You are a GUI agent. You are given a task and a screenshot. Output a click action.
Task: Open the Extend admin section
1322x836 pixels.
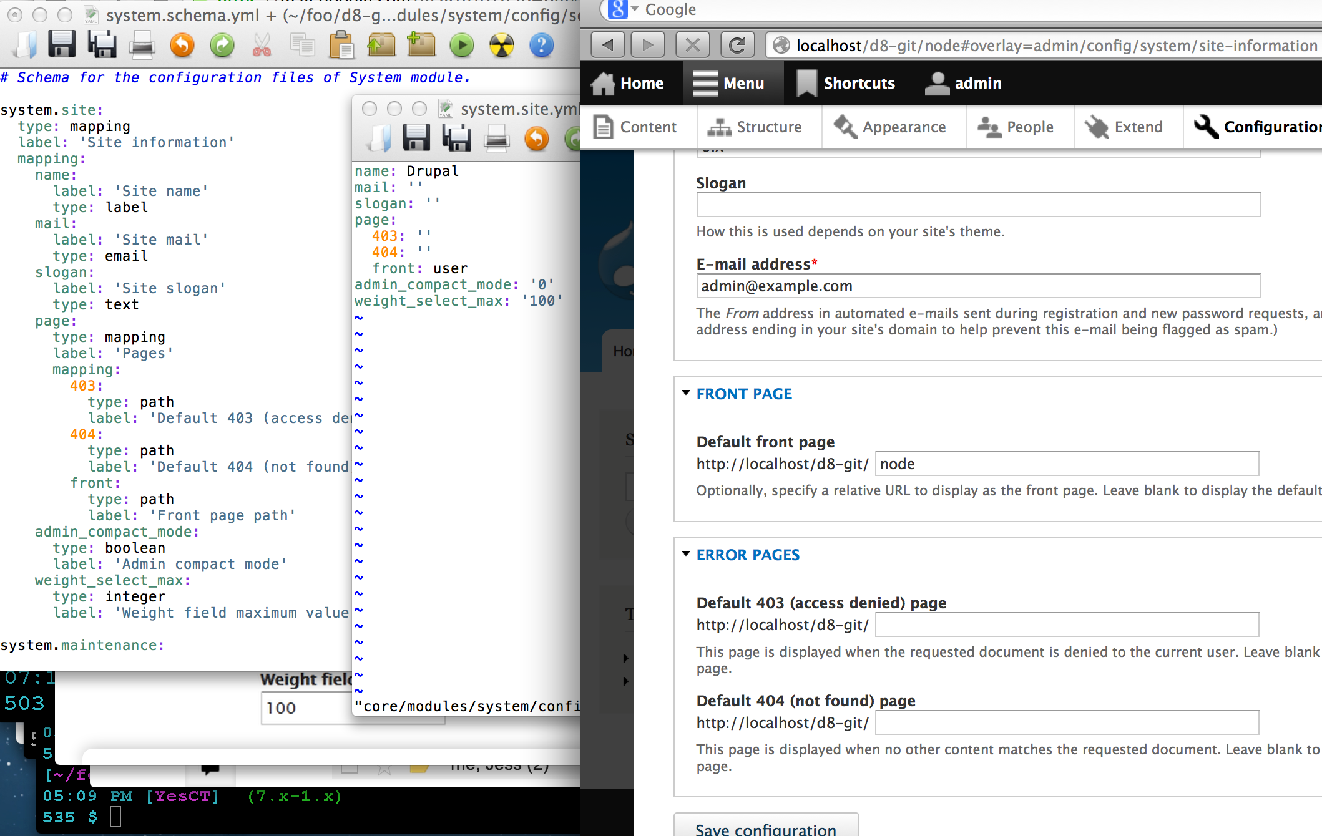pyautogui.click(x=1124, y=127)
